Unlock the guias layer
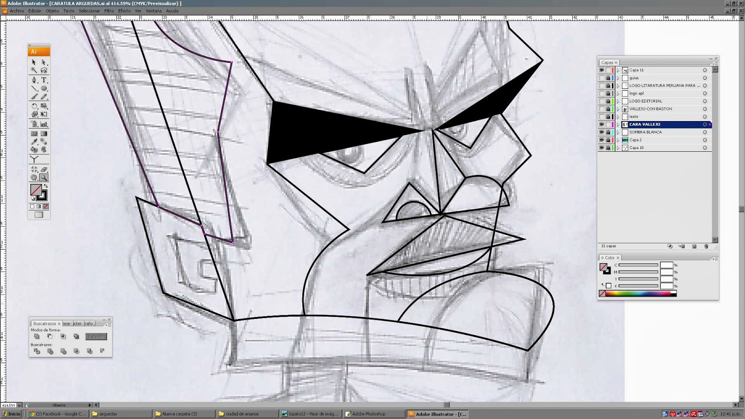The width and height of the screenshot is (745, 419). [x=608, y=78]
